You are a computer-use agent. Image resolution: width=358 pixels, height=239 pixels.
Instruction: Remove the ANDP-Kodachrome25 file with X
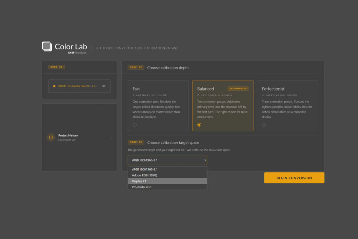coord(103,86)
